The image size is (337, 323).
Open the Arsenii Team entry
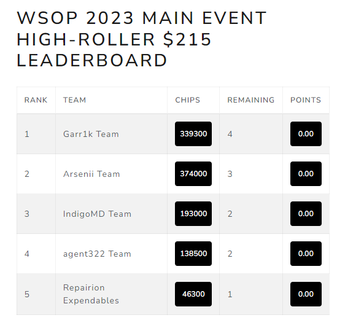coord(91,174)
